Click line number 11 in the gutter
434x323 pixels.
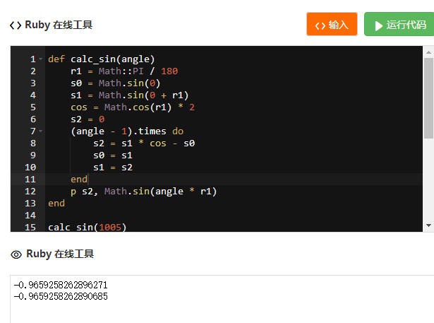(30, 180)
